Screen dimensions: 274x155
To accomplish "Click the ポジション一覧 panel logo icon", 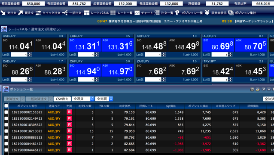I will tap(6, 89).
